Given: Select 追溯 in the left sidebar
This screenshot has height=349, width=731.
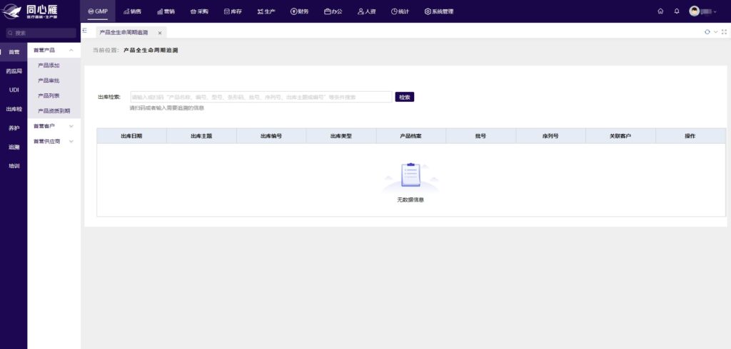Looking at the screenshot, I should pyautogui.click(x=14, y=147).
